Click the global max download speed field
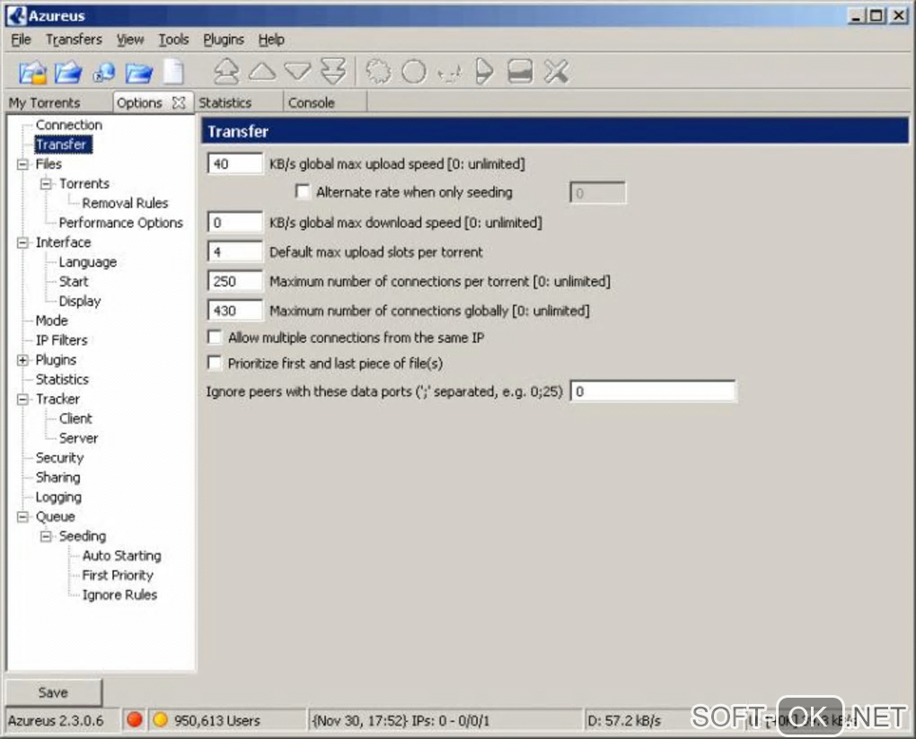 pyautogui.click(x=235, y=222)
